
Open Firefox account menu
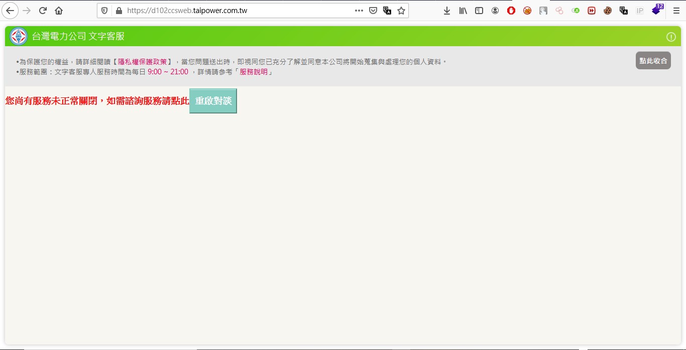pyautogui.click(x=495, y=11)
